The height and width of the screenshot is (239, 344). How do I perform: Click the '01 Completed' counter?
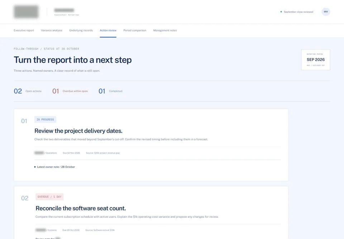[110, 91]
